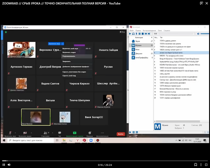Select the Д category with 25 sounds
This screenshot has height=168, width=210.
pyautogui.click(x=141, y=53)
